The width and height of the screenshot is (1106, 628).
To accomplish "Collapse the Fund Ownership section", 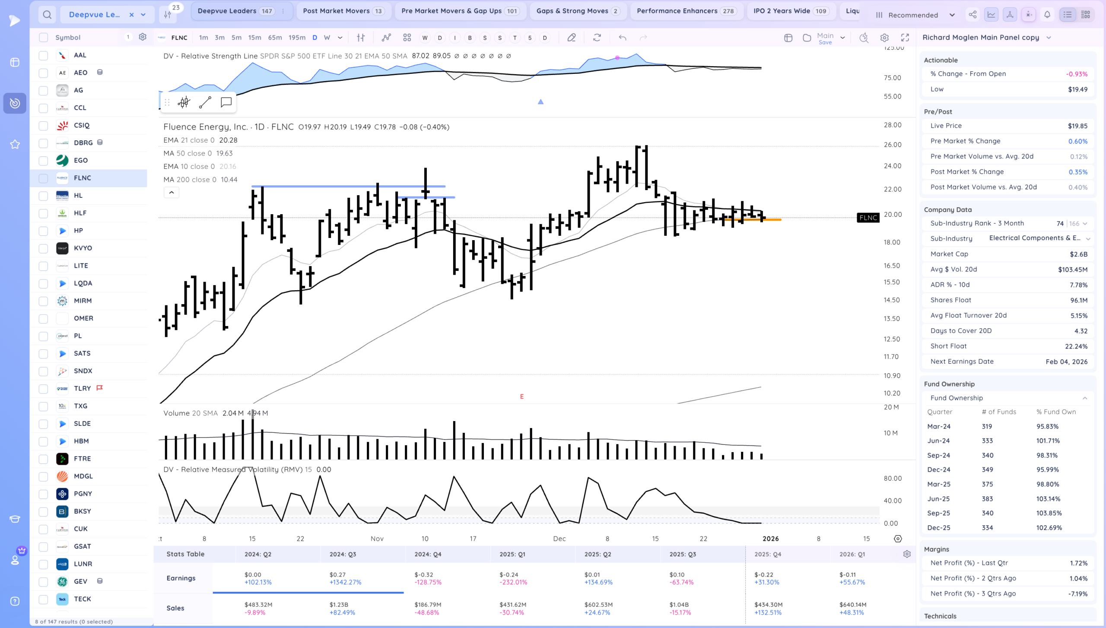I will [x=1085, y=398].
